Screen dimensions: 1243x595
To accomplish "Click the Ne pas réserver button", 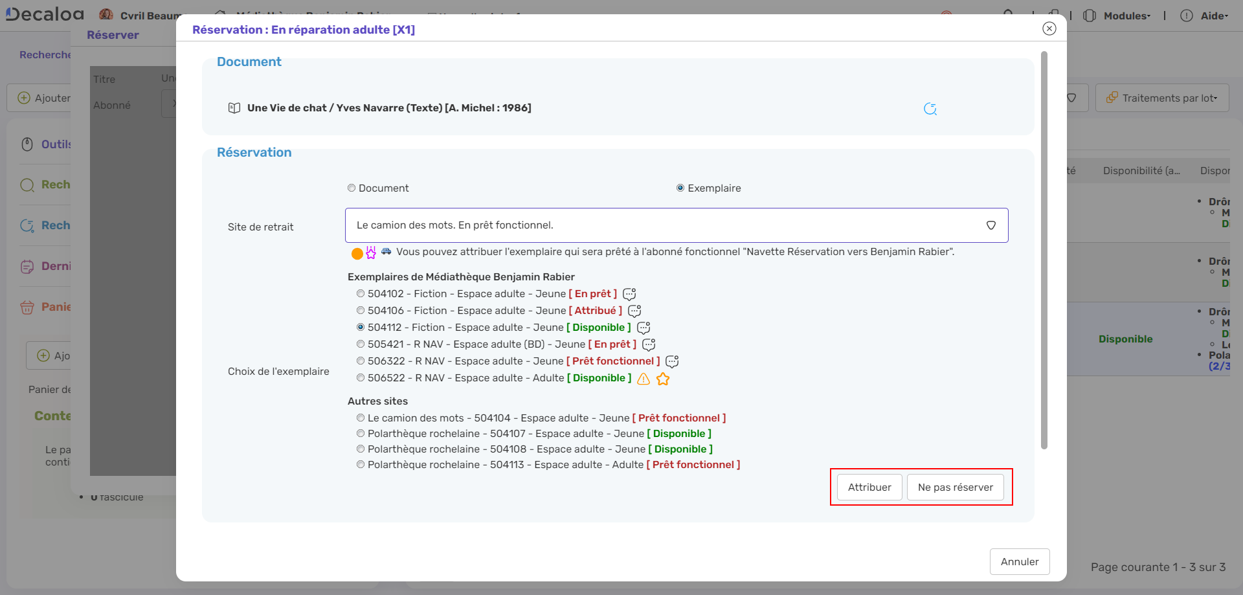I will pyautogui.click(x=955, y=488).
